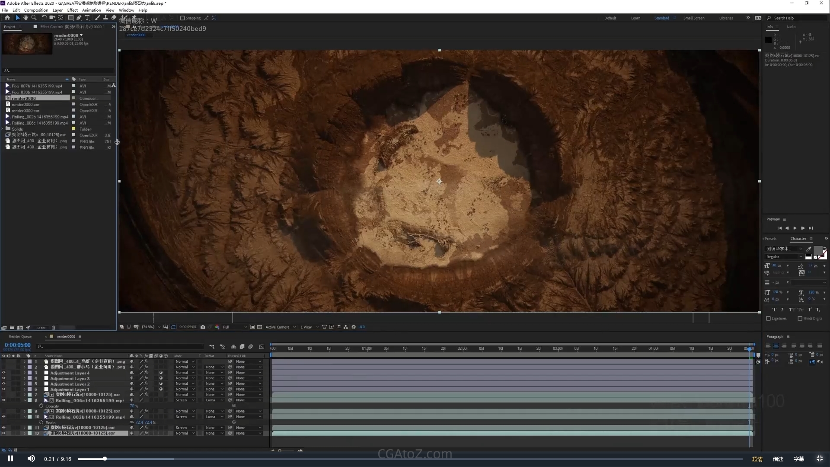Image resolution: width=830 pixels, height=467 pixels.
Task: Select the Clone Stamp tool
Action: coord(105,18)
